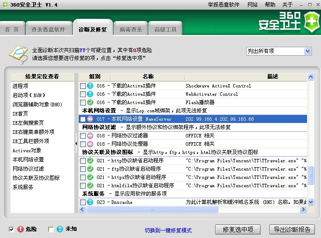Select the htmlfile协议缺省启动程序 checkbox

point(83,185)
